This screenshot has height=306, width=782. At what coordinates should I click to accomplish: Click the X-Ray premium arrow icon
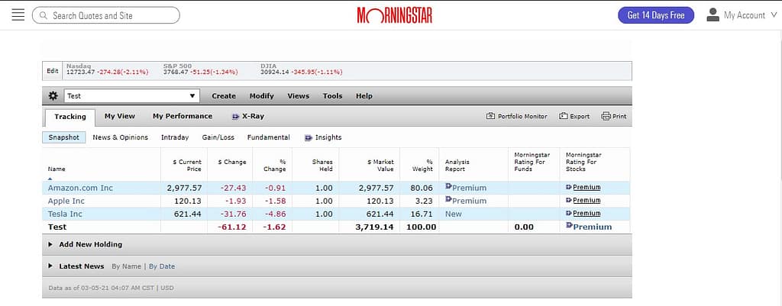[236, 116]
